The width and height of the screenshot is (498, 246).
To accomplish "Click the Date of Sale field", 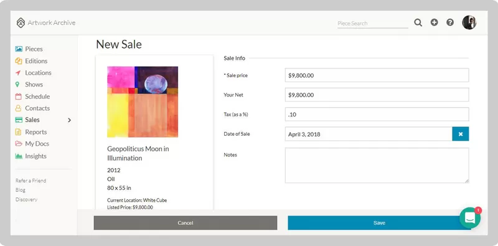I will [369, 134].
